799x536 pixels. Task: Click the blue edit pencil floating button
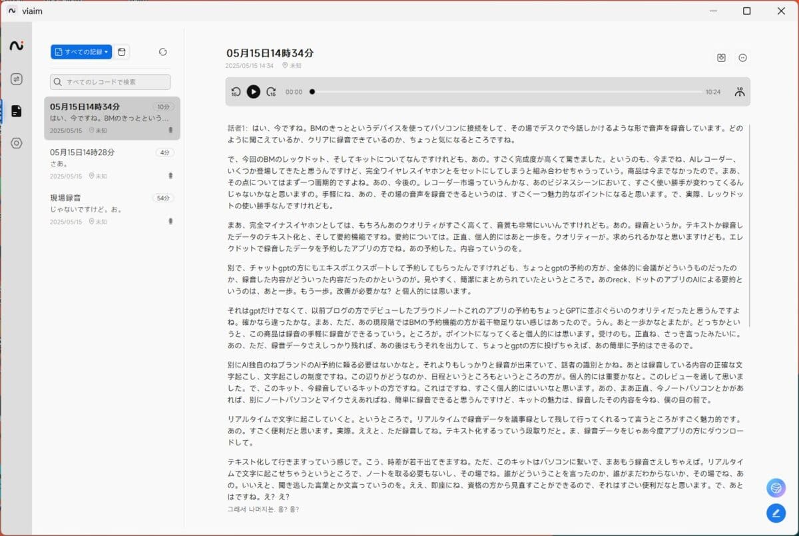click(x=775, y=513)
